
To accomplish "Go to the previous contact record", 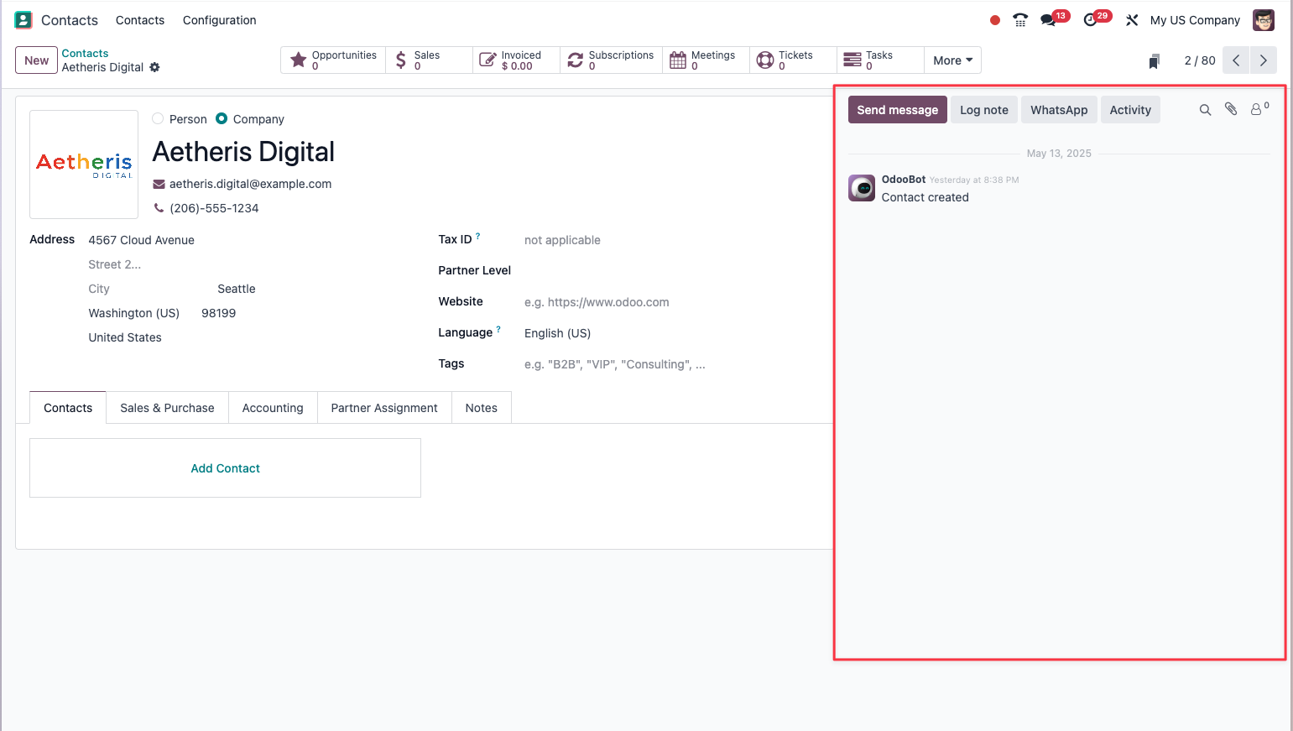I will (1236, 60).
